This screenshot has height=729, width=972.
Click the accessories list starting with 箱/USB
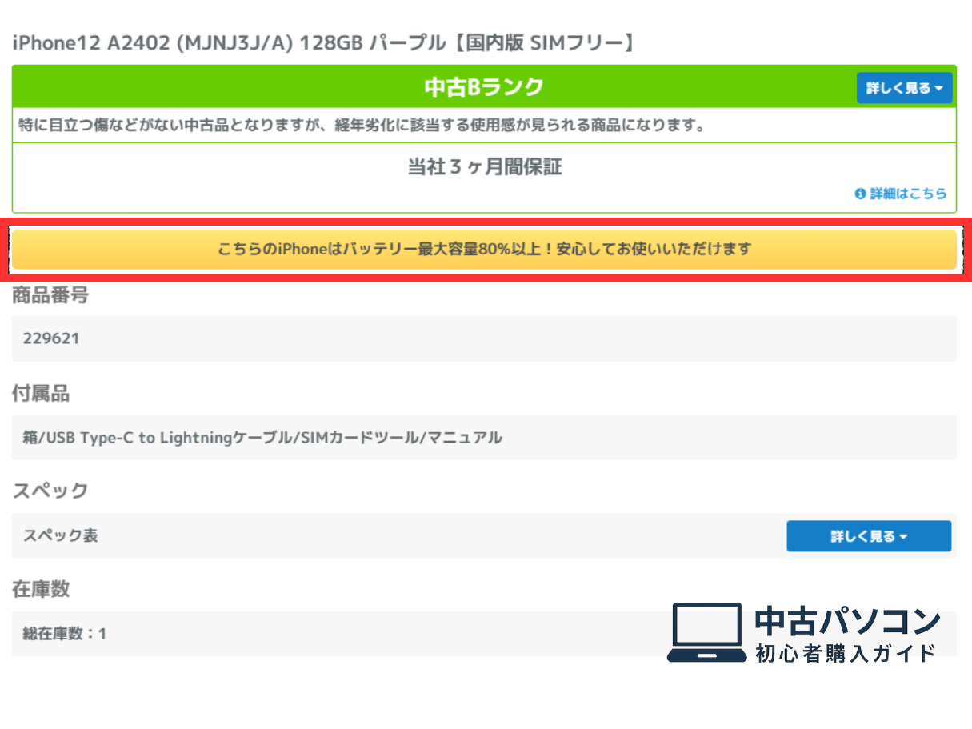coord(262,438)
